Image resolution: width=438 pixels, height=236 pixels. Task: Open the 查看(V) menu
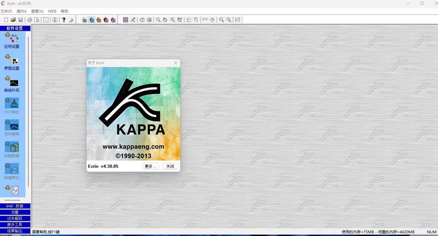[37, 11]
